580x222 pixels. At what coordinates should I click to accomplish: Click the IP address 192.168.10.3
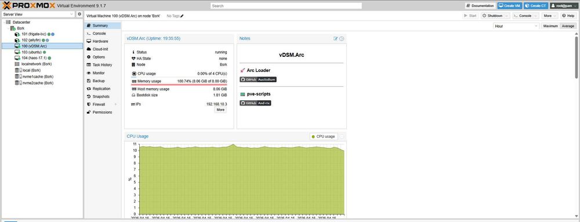217,104
